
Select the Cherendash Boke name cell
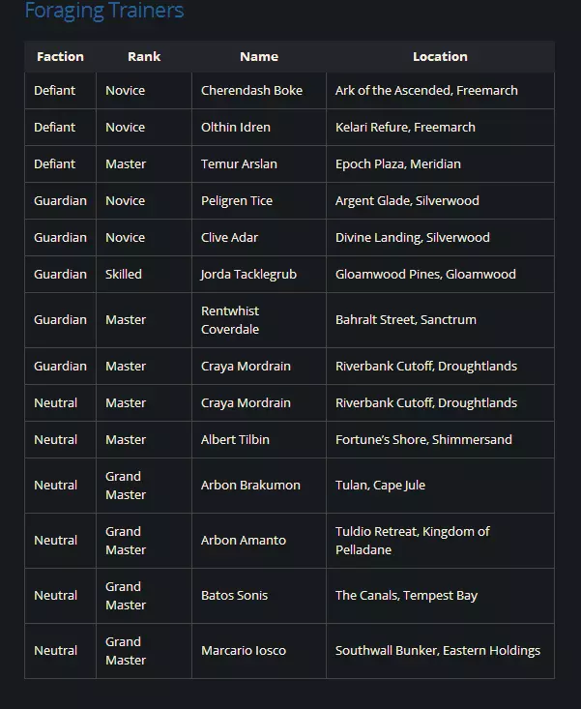251,91
